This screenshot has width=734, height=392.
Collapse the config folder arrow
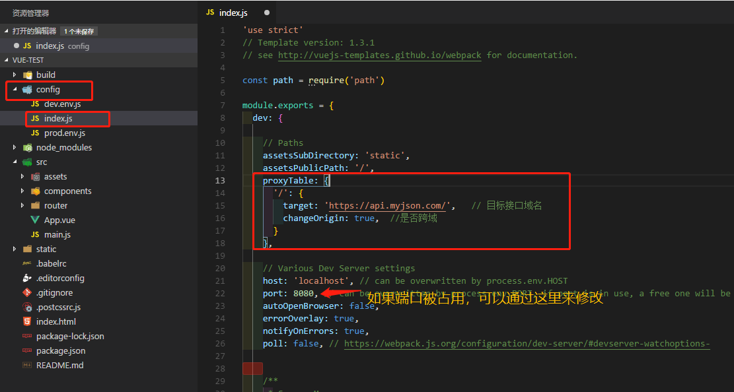click(x=15, y=90)
